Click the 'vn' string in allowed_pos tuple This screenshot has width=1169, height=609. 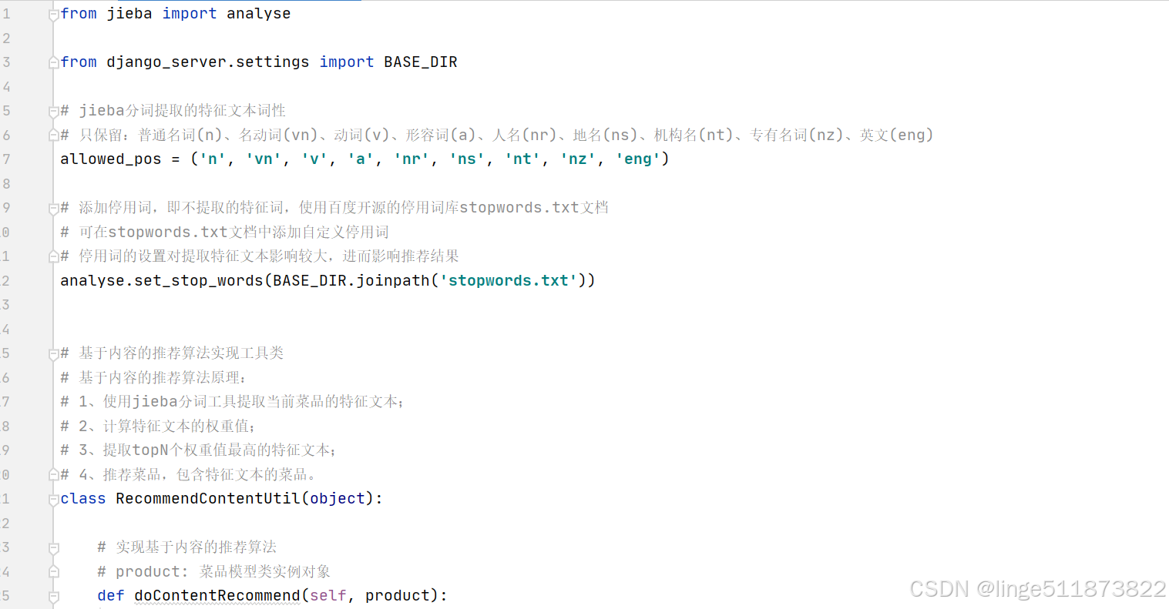(x=264, y=159)
